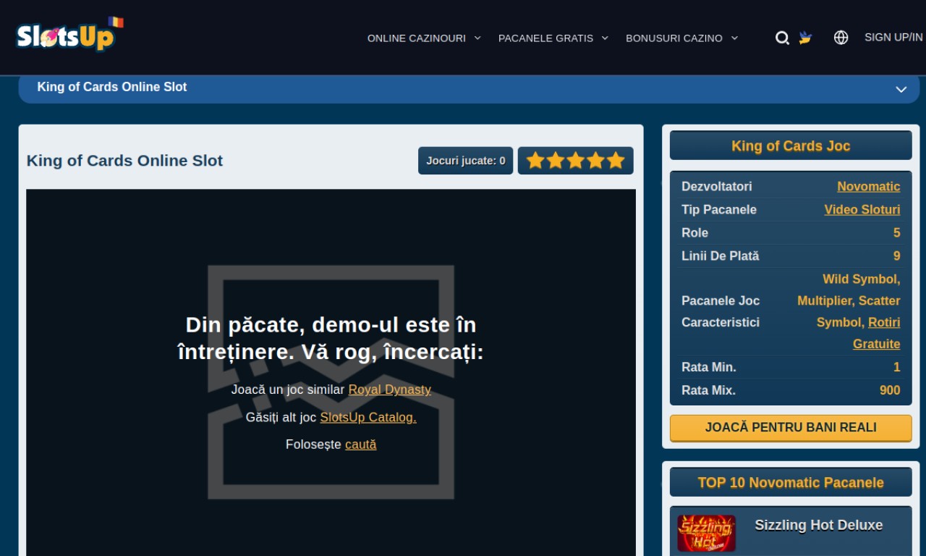Open the Rotiri Gratuite link
This screenshot has width=926, height=556.
click(877, 334)
